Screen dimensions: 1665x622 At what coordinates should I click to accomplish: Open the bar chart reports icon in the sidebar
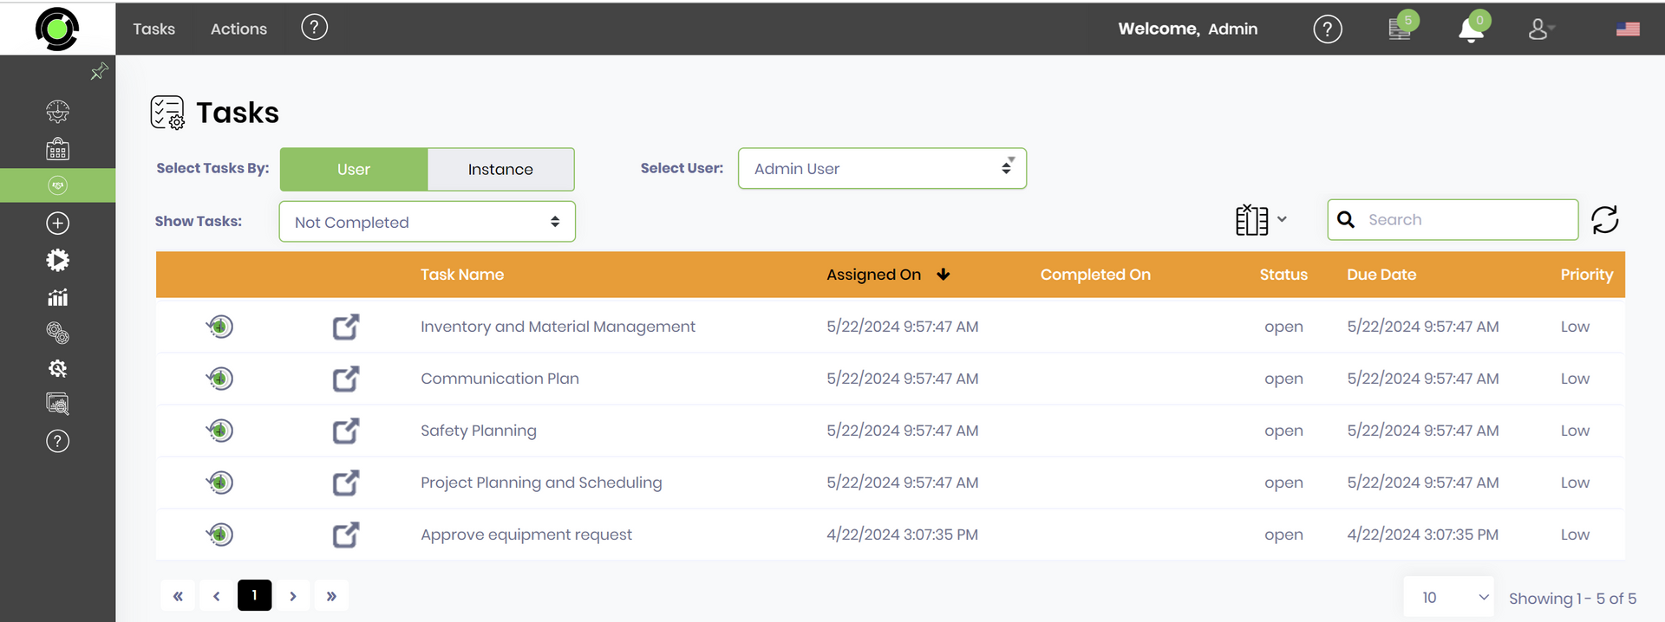coord(57,297)
